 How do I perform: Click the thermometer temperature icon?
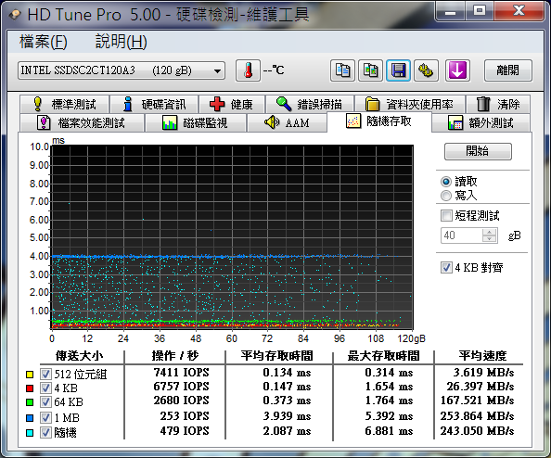[248, 70]
